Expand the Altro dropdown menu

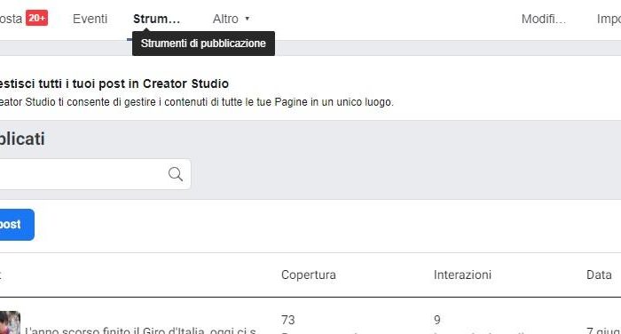pyautogui.click(x=231, y=19)
